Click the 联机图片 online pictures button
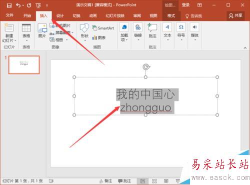This screenshot has width=250, height=185. pos(60,25)
